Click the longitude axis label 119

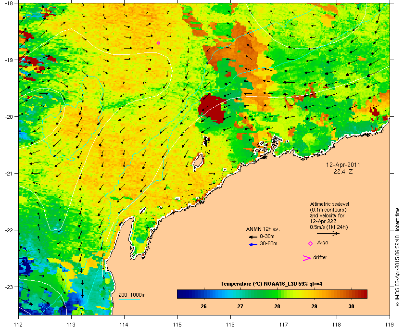(390, 325)
